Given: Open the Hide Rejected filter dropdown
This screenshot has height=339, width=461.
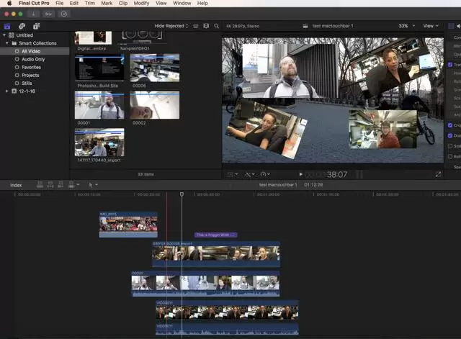Looking at the screenshot, I should pyautogui.click(x=171, y=26).
